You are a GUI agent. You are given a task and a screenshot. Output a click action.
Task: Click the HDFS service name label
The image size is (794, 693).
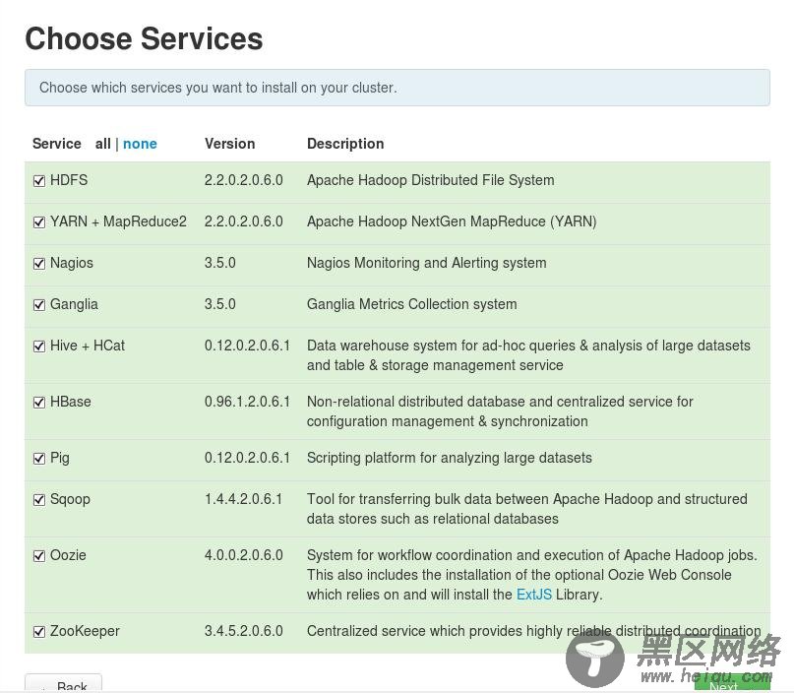point(69,180)
